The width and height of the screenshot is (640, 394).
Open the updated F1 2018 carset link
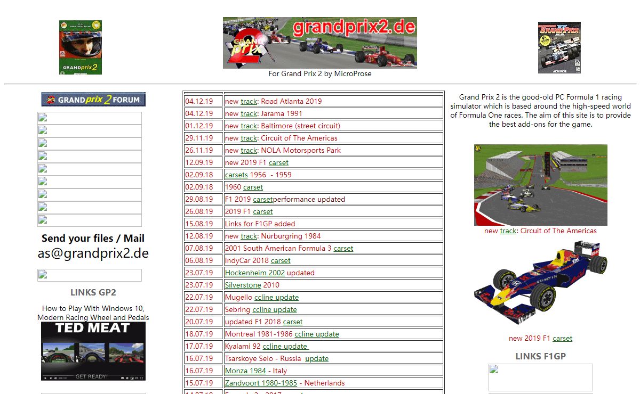[x=293, y=322]
